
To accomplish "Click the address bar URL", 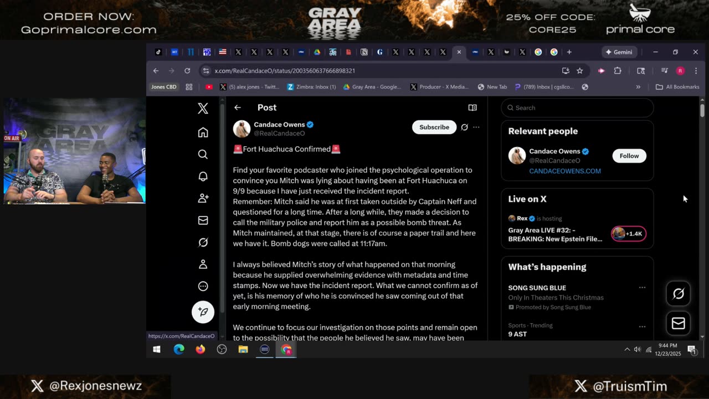I will (285, 71).
